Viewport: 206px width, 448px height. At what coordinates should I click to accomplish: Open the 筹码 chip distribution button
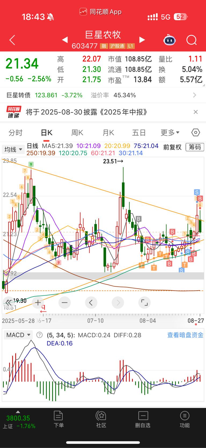(x=195, y=147)
